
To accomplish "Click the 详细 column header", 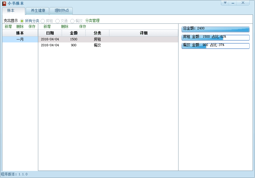I will (144, 33).
